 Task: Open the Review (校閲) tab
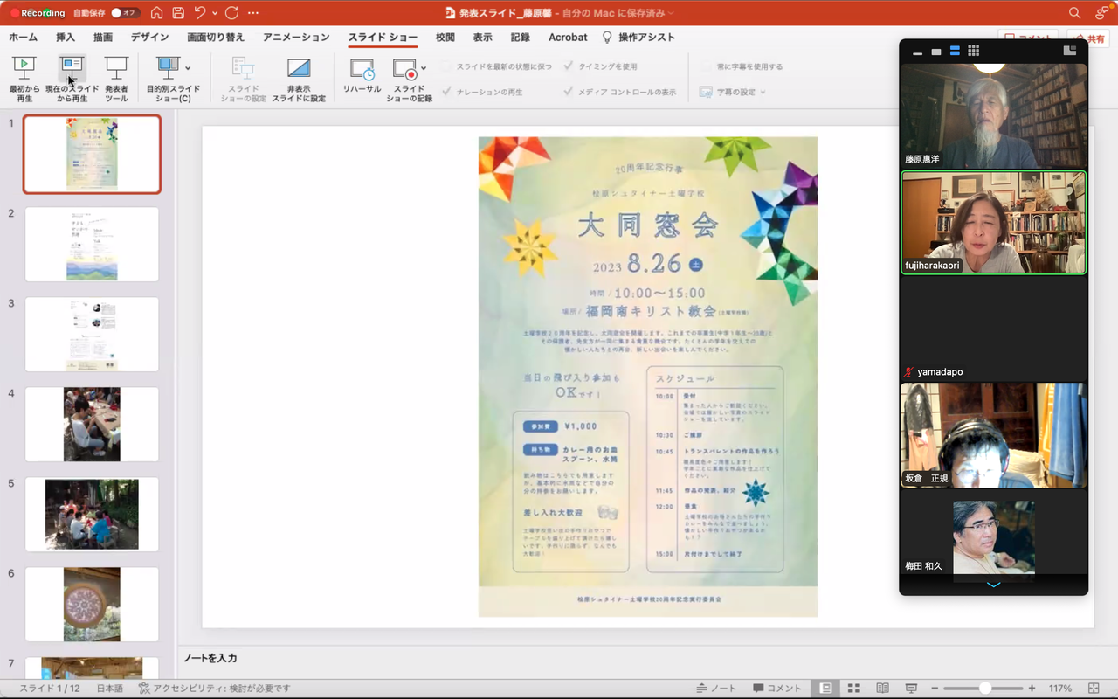tap(445, 38)
